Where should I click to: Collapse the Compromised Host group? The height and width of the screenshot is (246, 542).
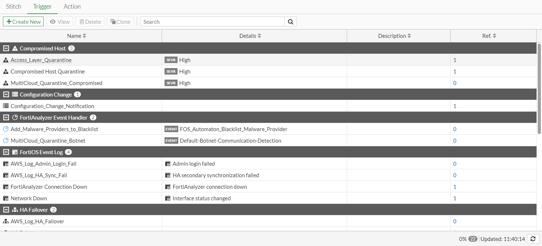tap(5, 48)
